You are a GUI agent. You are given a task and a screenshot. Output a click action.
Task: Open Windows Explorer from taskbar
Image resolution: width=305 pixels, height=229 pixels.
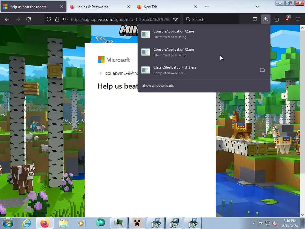[x=63, y=223]
